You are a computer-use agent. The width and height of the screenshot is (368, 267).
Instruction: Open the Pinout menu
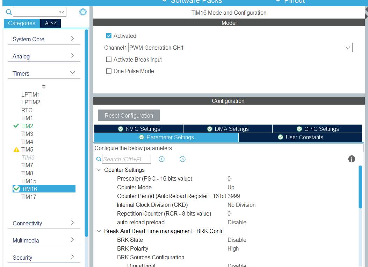290,1
